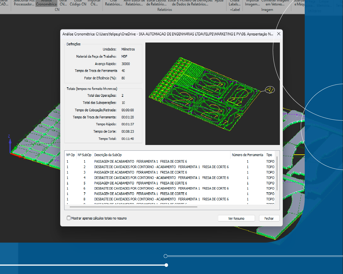Open Editar Layout de Relatório
This screenshot has width=343, height=274.
156,3
